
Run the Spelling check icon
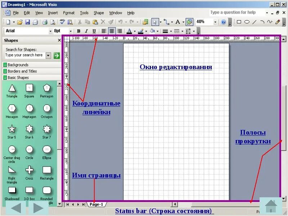[x=62, y=22]
